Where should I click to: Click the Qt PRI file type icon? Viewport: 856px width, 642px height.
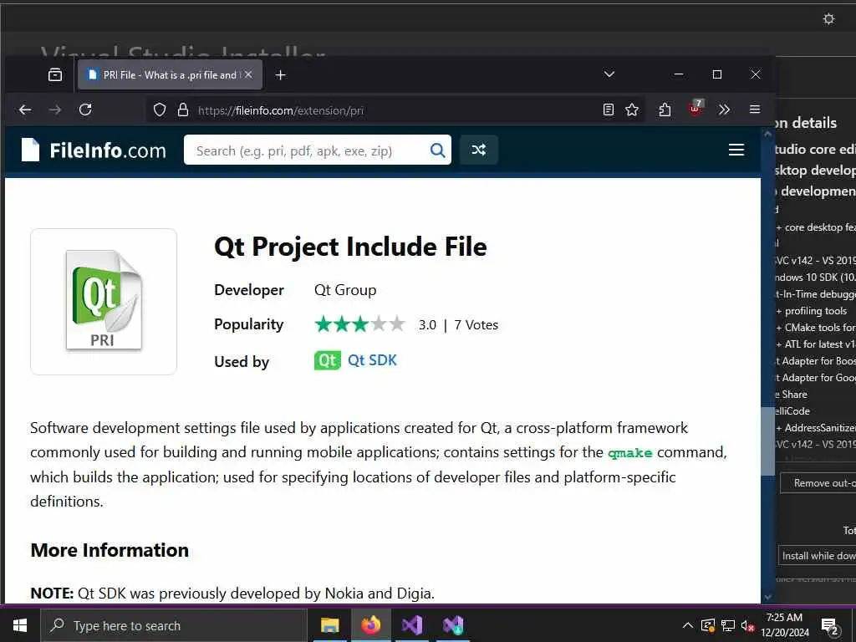click(104, 301)
